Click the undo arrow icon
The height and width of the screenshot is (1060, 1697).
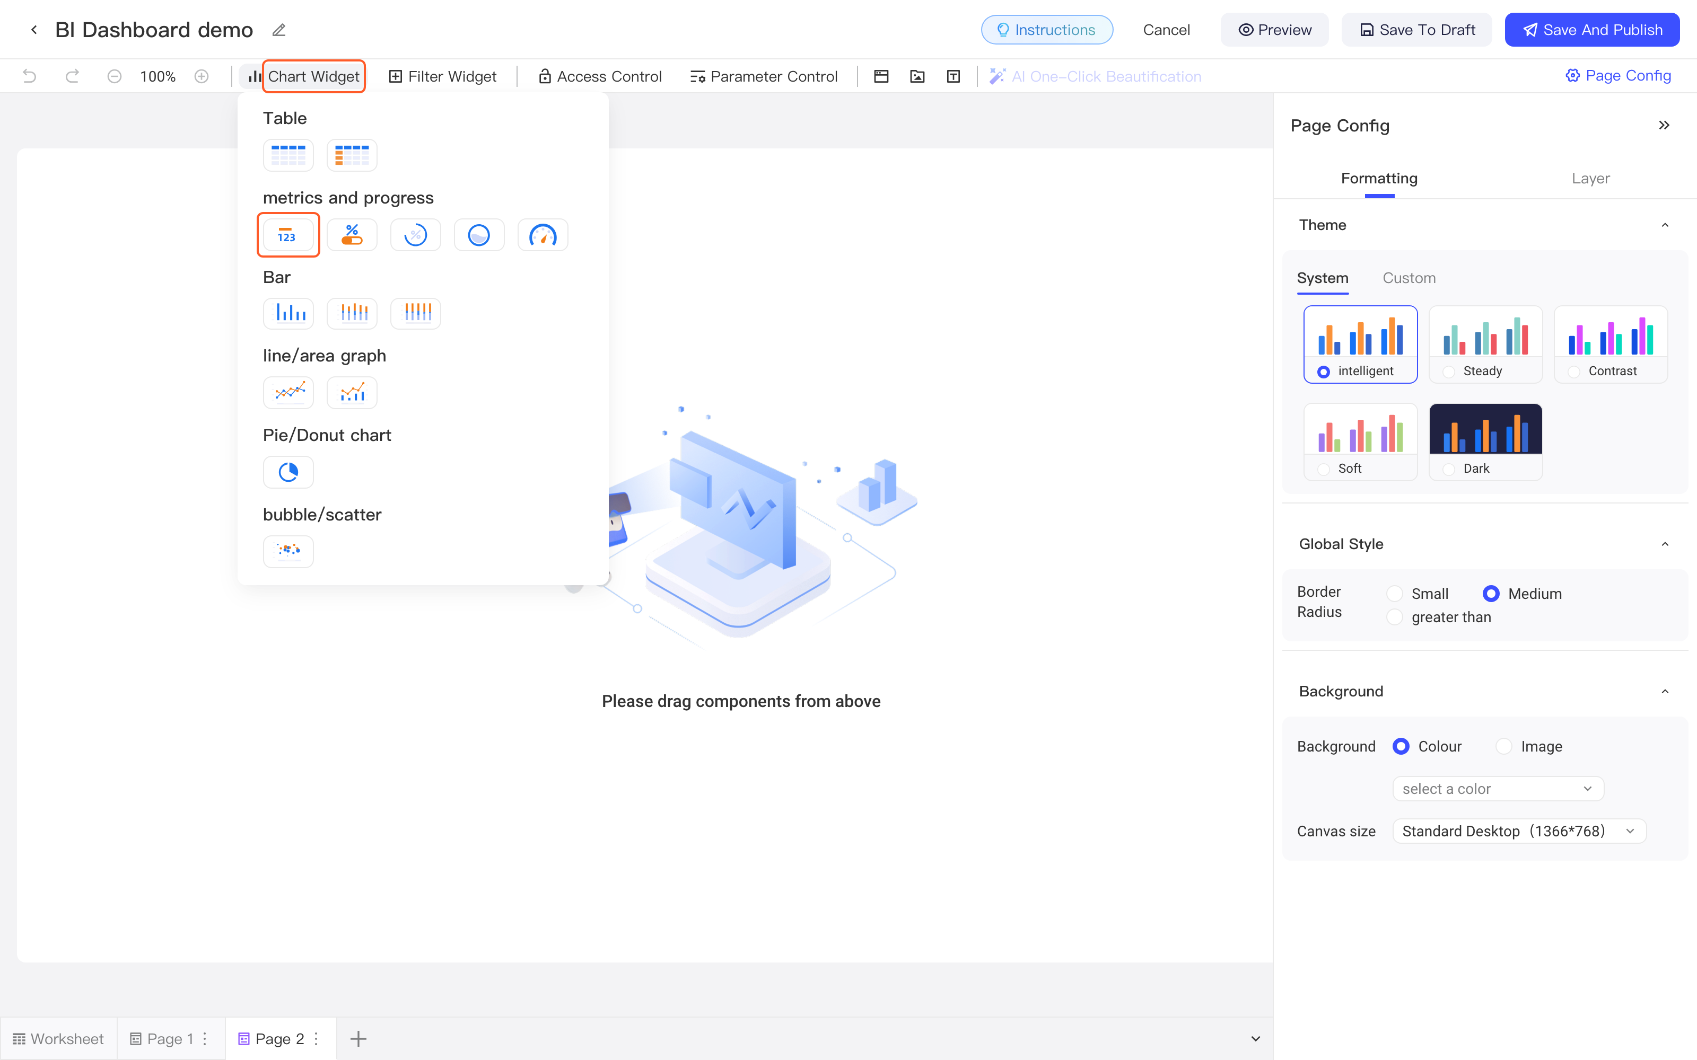click(x=30, y=76)
